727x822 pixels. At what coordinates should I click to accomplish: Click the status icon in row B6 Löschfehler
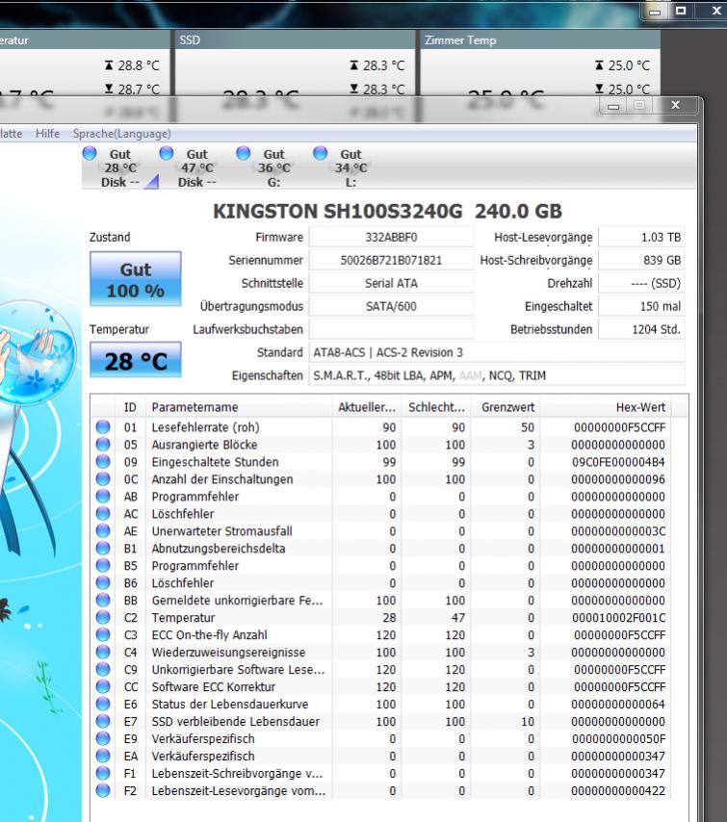pyautogui.click(x=103, y=582)
